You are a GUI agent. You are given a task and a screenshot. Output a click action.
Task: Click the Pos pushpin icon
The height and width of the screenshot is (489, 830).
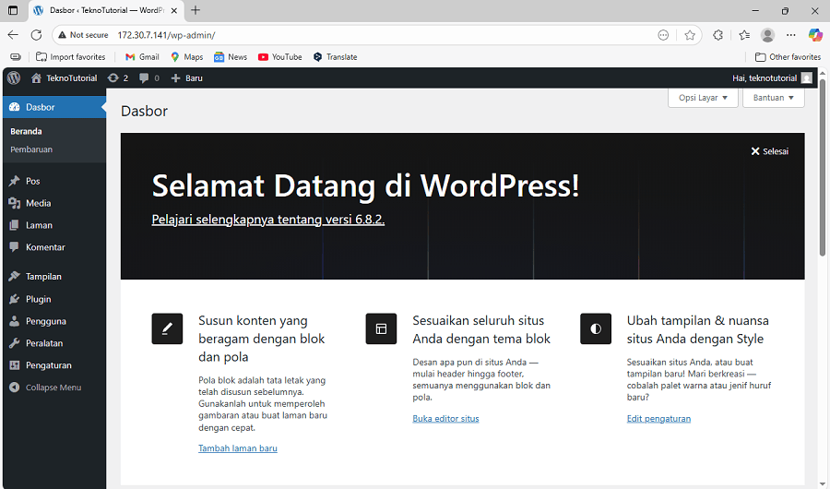(x=14, y=181)
